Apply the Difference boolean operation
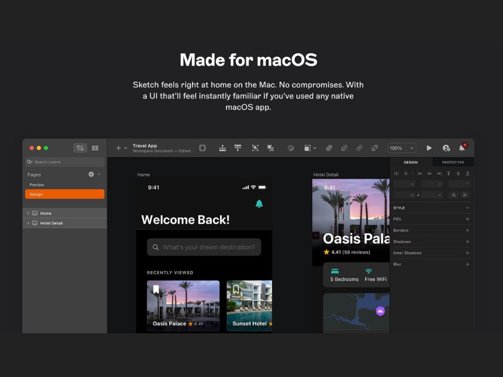This screenshot has width=503, height=377. 374,148
